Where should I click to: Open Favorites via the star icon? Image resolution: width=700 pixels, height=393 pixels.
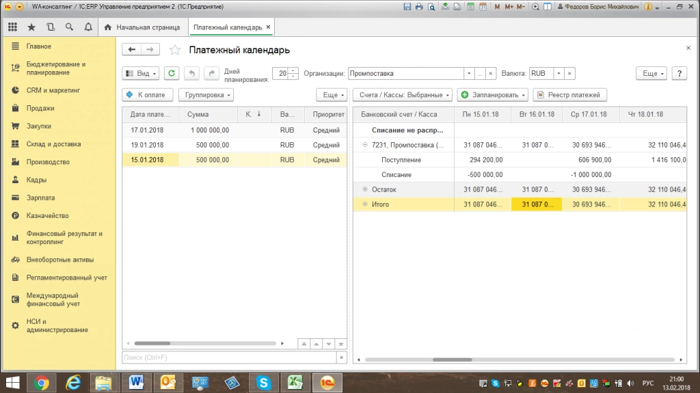coord(31,27)
